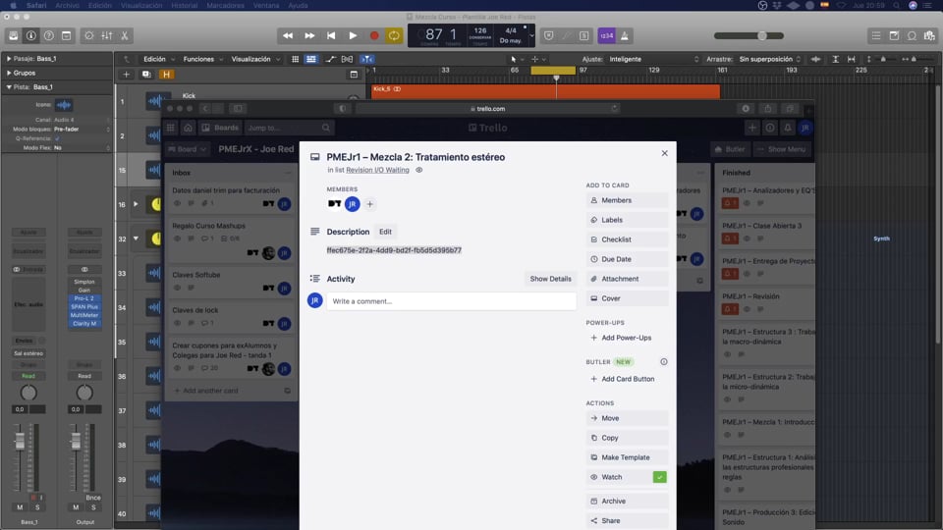Toggle the blue Catch Playhead icon
This screenshot has height=530, width=943.
(366, 59)
